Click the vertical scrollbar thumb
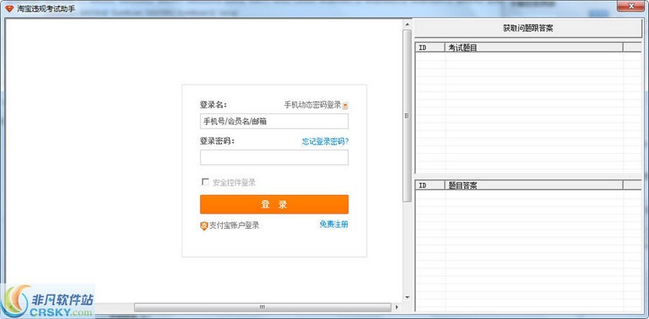Screen dimensions: 649x319 coord(407,115)
